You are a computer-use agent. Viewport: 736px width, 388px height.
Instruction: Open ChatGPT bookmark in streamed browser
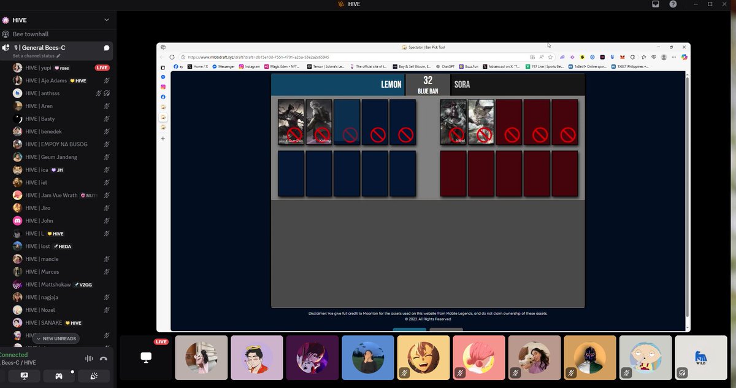[444, 66]
